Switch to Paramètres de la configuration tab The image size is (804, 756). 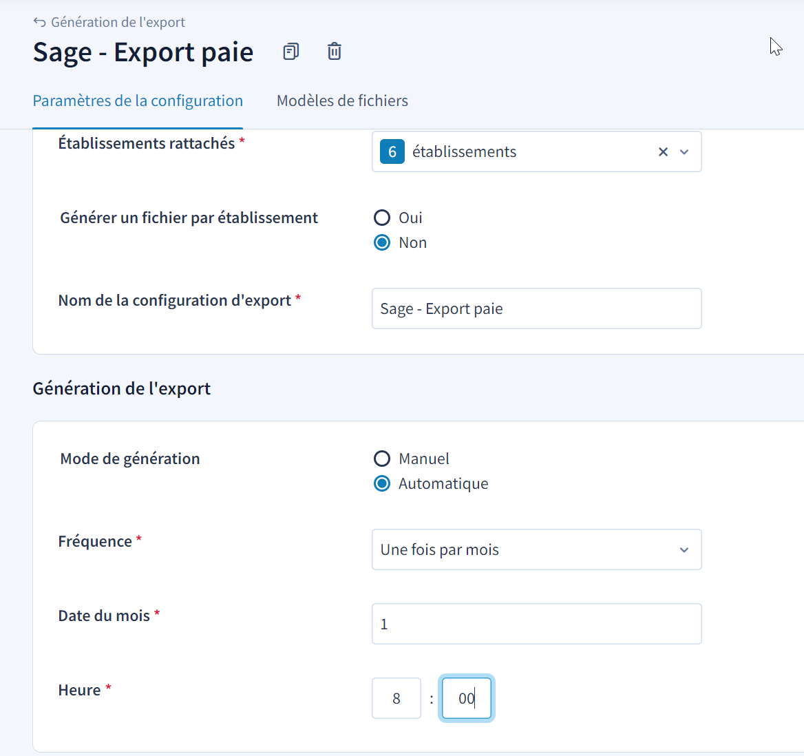pyautogui.click(x=138, y=101)
